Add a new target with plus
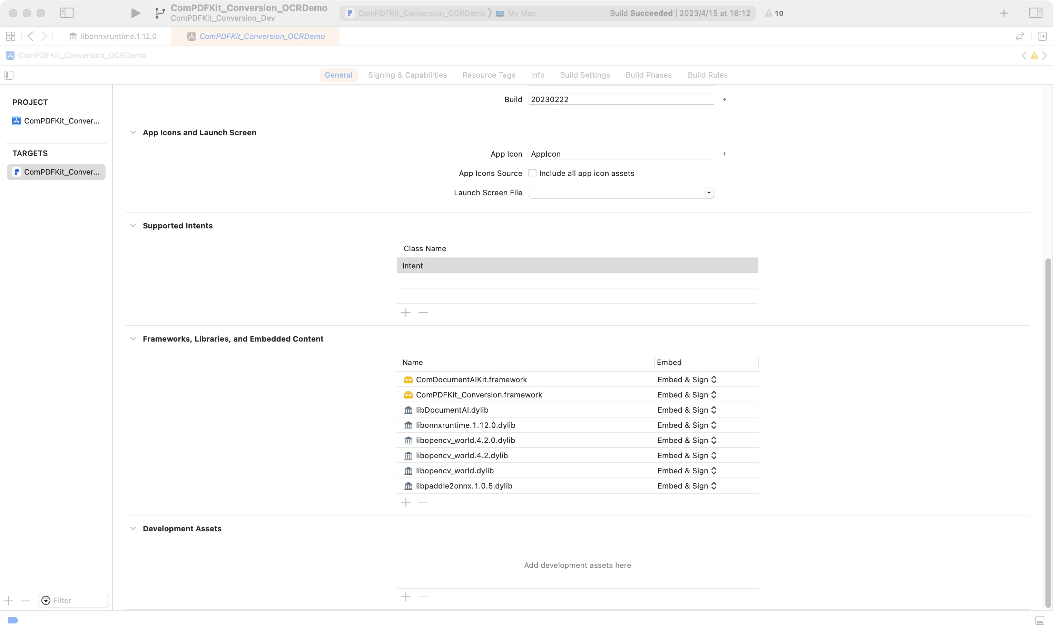Screen dimensions: 1053x630 [x=9, y=601]
